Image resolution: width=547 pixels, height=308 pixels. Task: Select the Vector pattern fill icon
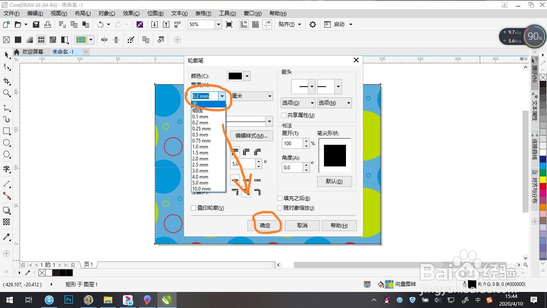41,40
